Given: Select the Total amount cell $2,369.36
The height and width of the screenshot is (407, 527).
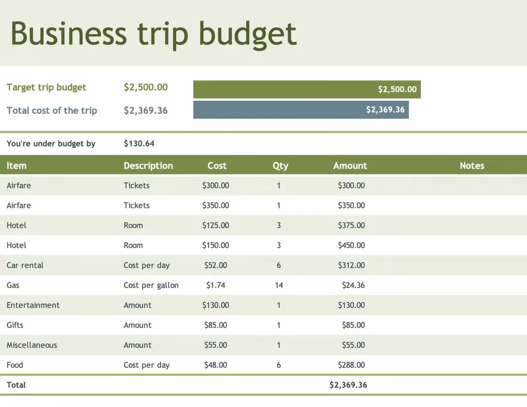Looking at the screenshot, I should pyautogui.click(x=348, y=385).
